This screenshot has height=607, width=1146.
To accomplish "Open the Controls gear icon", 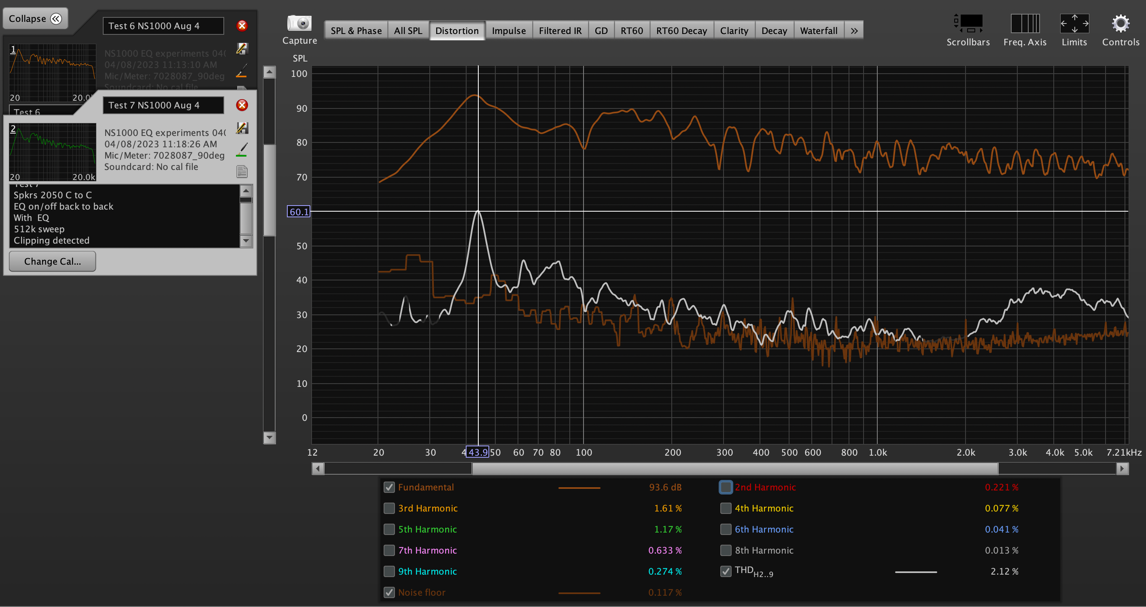I will coord(1120,23).
